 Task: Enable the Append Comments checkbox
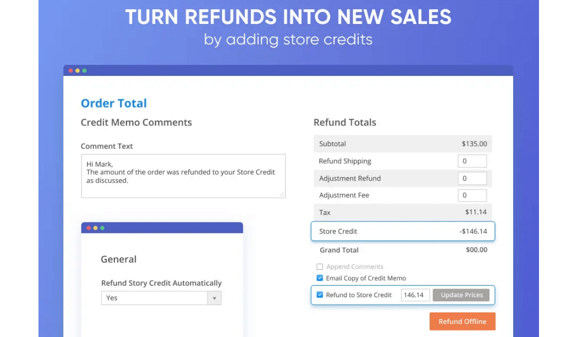tap(320, 267)
